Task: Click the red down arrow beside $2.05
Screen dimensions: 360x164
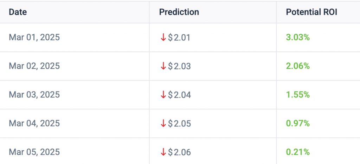Action: [x=163, y=123]
